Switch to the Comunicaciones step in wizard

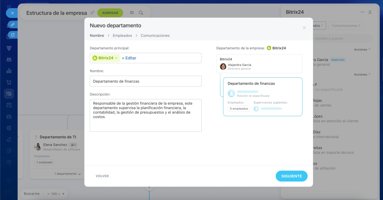coord(155,35)
